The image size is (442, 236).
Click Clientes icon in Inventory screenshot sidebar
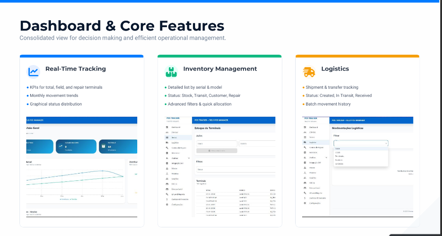click(x=167, y=133)
